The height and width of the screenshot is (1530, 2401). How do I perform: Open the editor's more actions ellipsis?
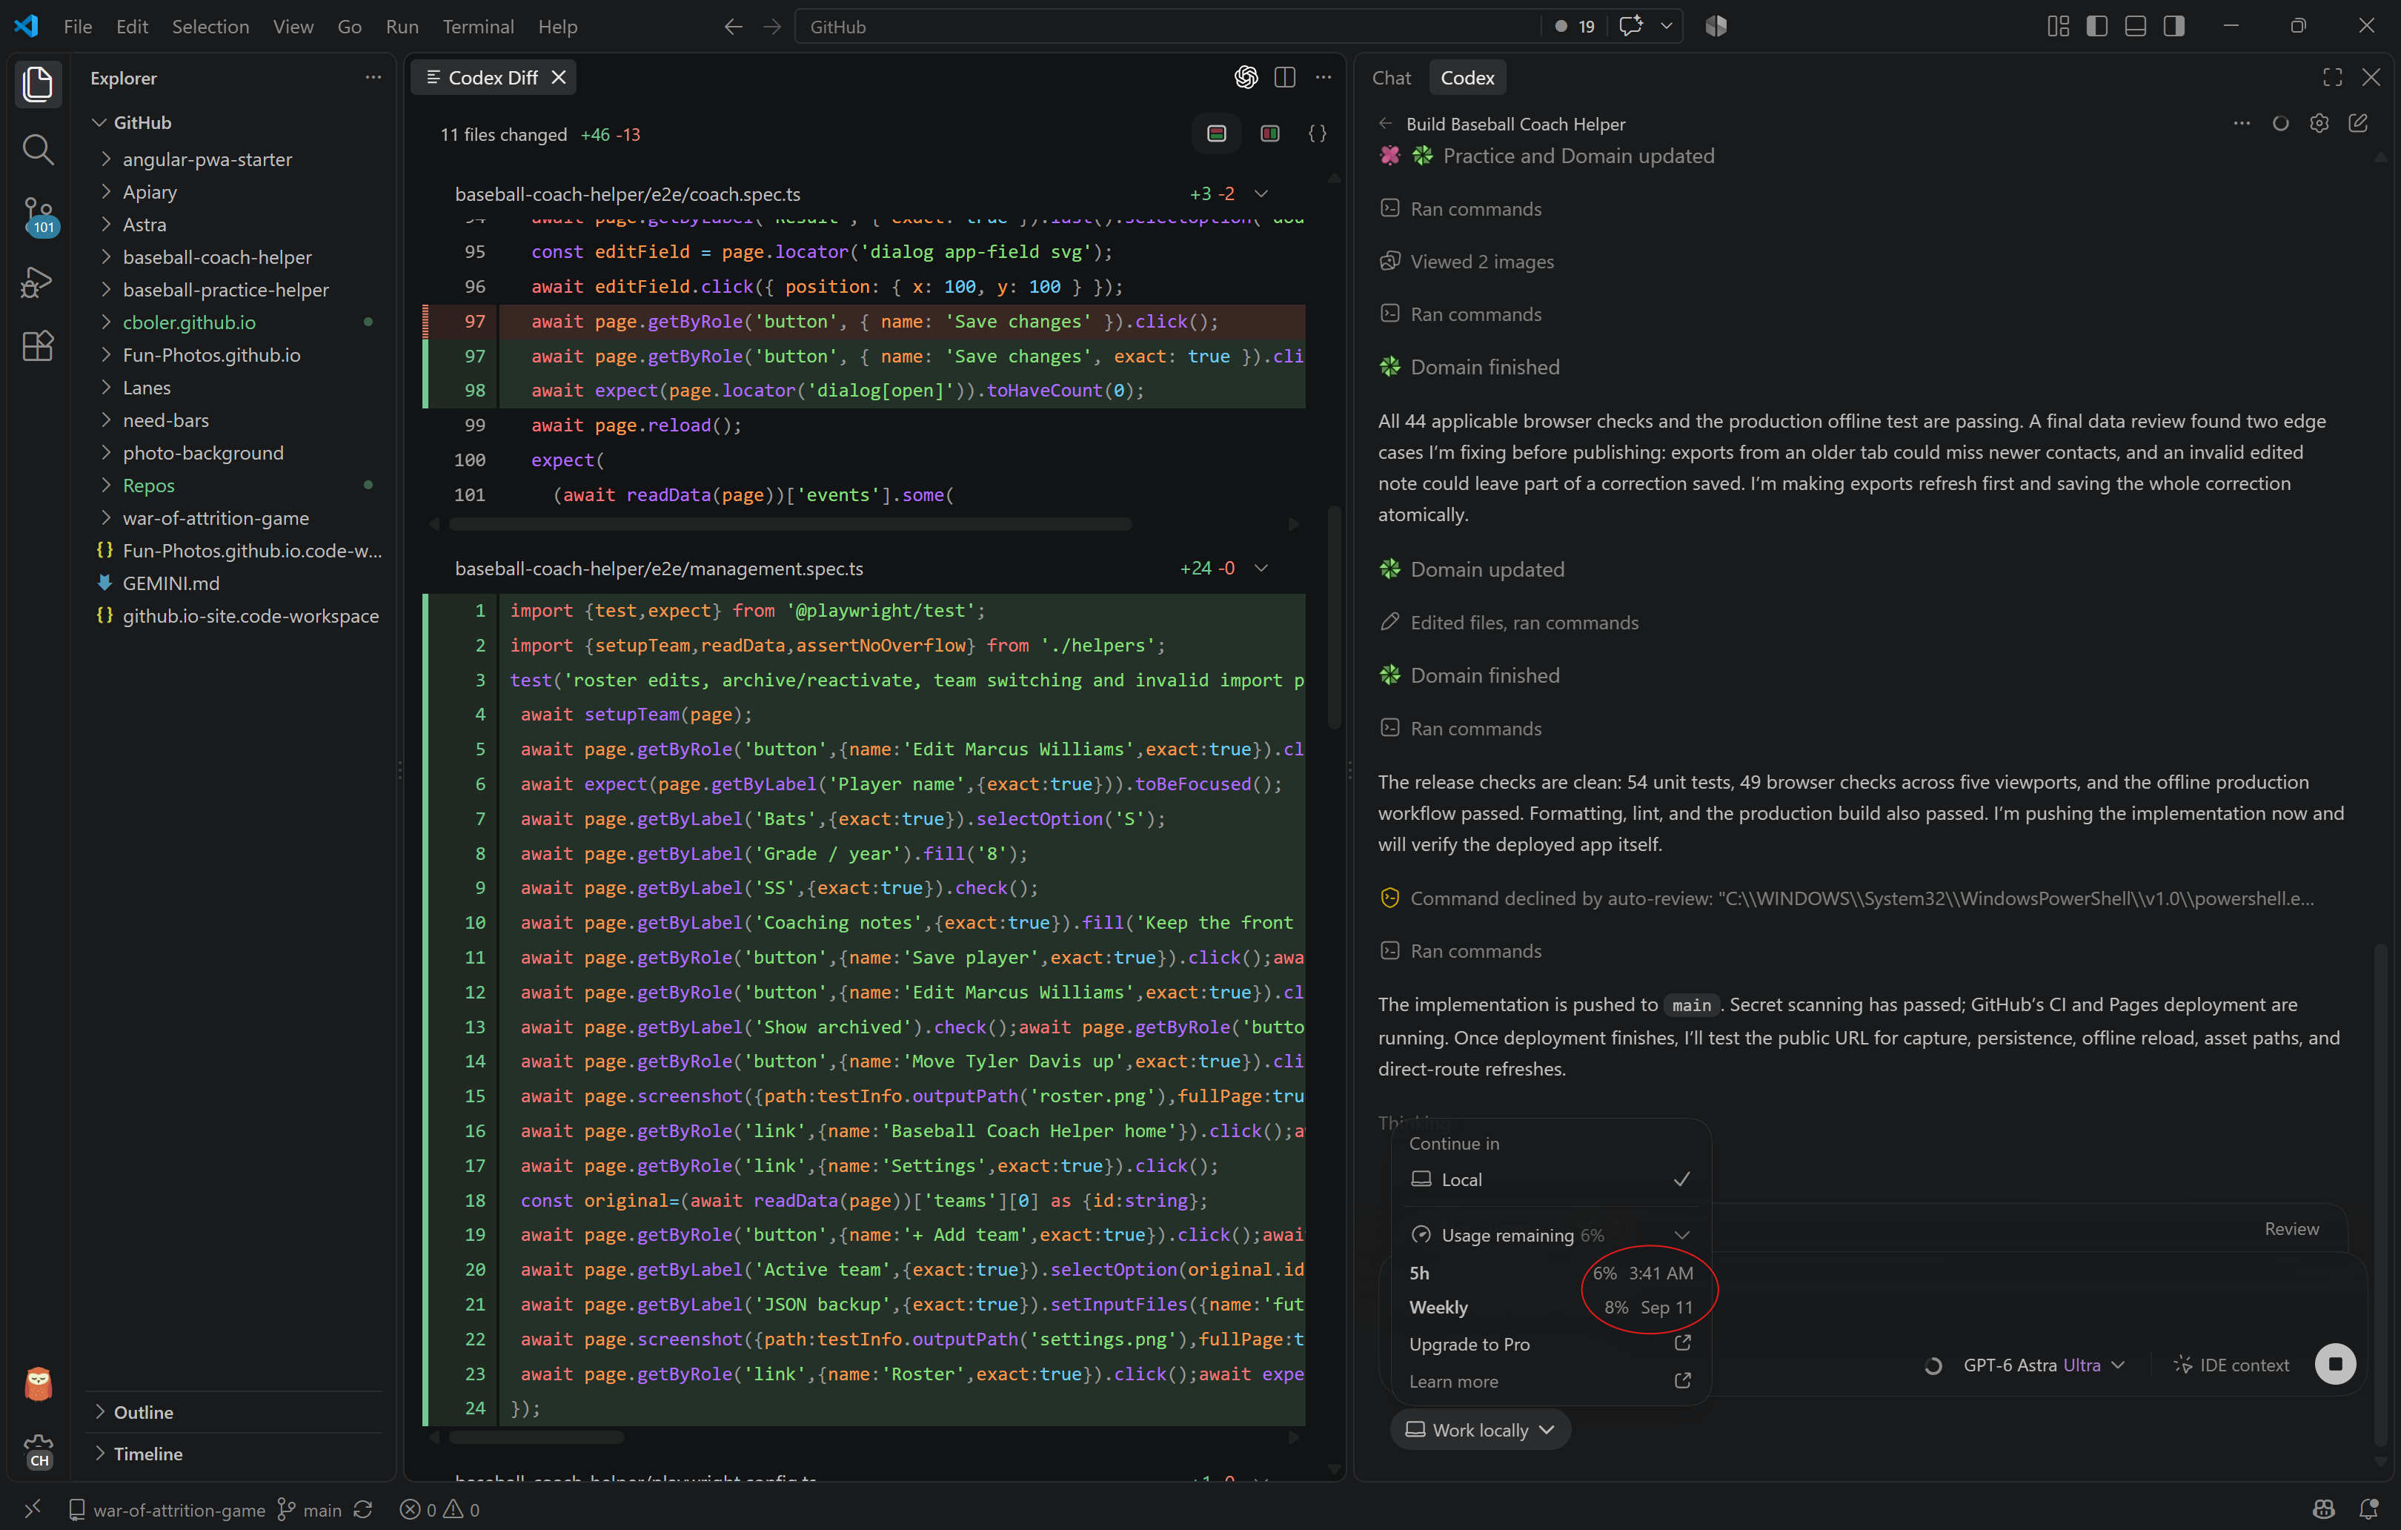coord(1323,77)
